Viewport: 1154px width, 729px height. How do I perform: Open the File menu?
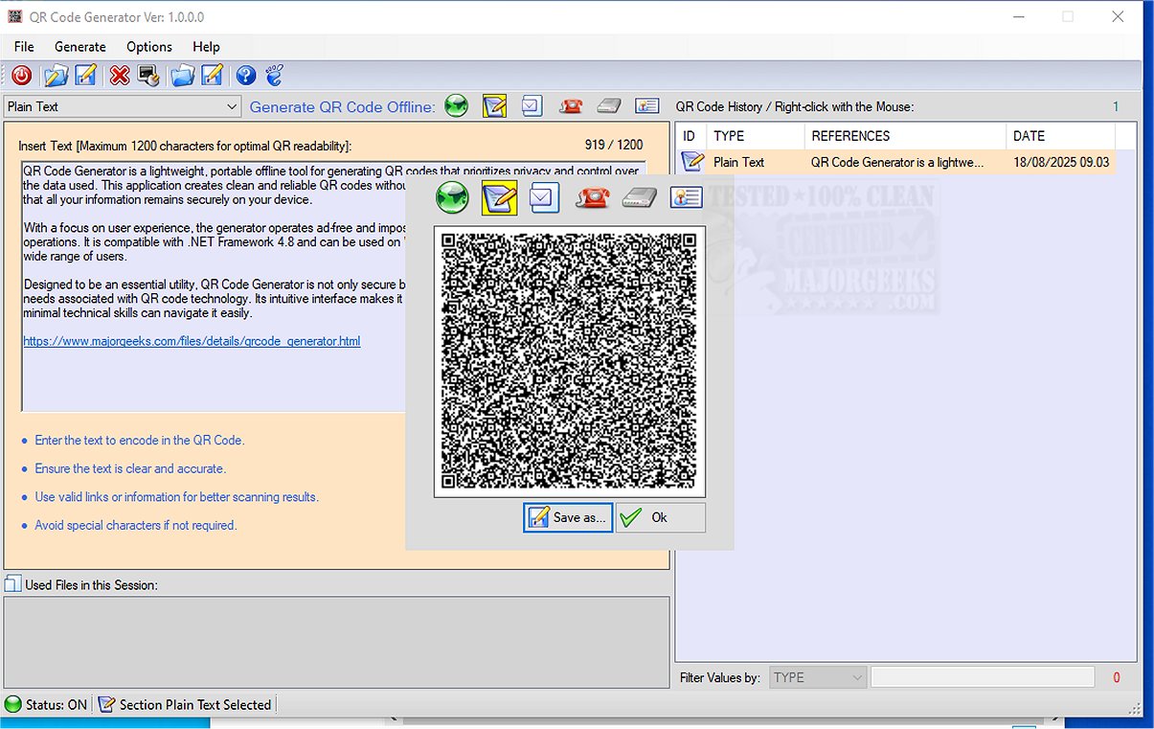[24, 46]
